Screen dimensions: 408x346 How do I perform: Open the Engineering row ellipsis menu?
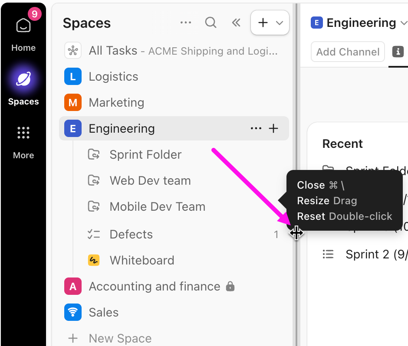click(x=256, y=128)
